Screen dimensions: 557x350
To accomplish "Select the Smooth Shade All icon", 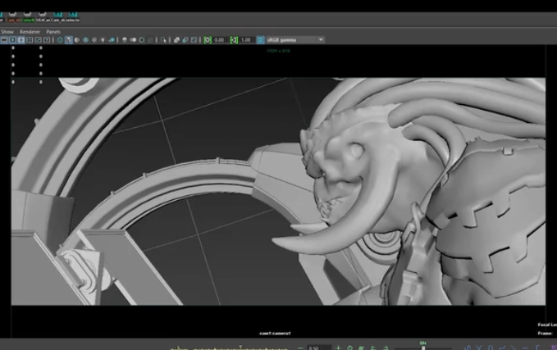I will (69, 40).
